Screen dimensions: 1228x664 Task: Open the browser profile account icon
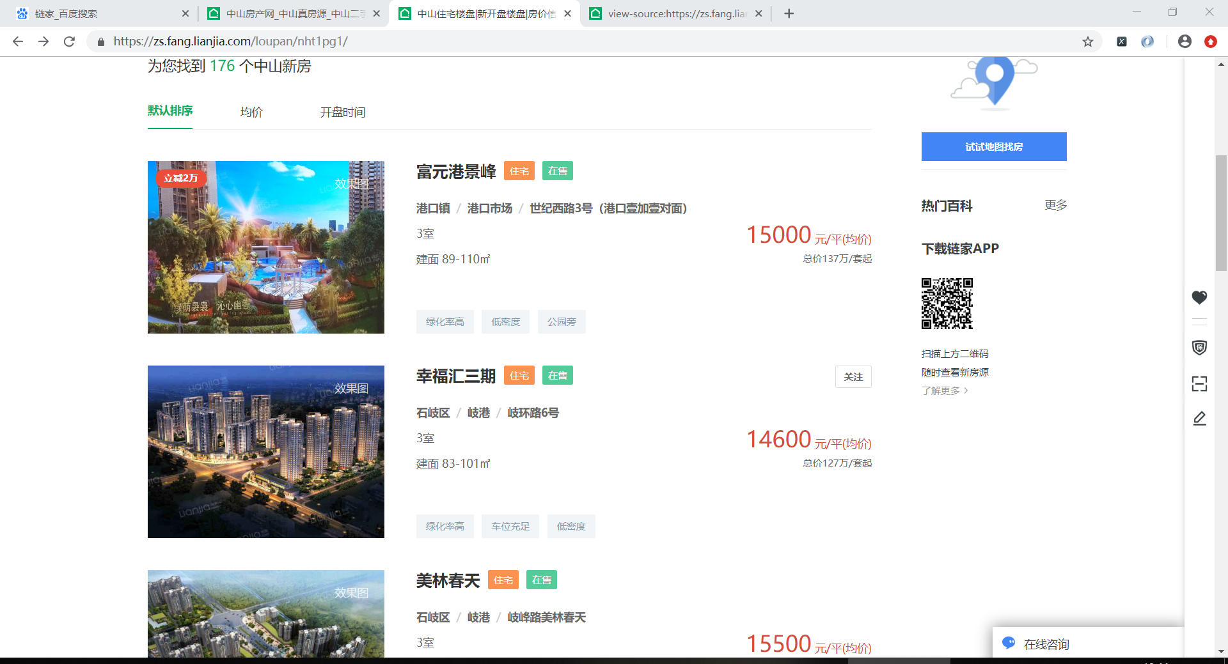click(x=1185, y=42)
